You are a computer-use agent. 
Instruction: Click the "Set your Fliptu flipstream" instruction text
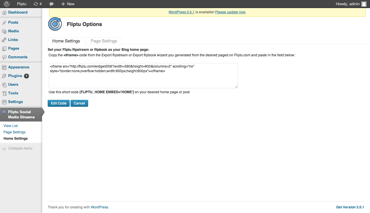(x=98, y=50)
